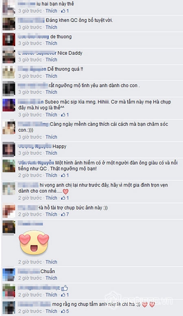Click the heart-eyes emoji sticker
The width and height of the screenshot is (183, 316).
click(x=34, y=242)
